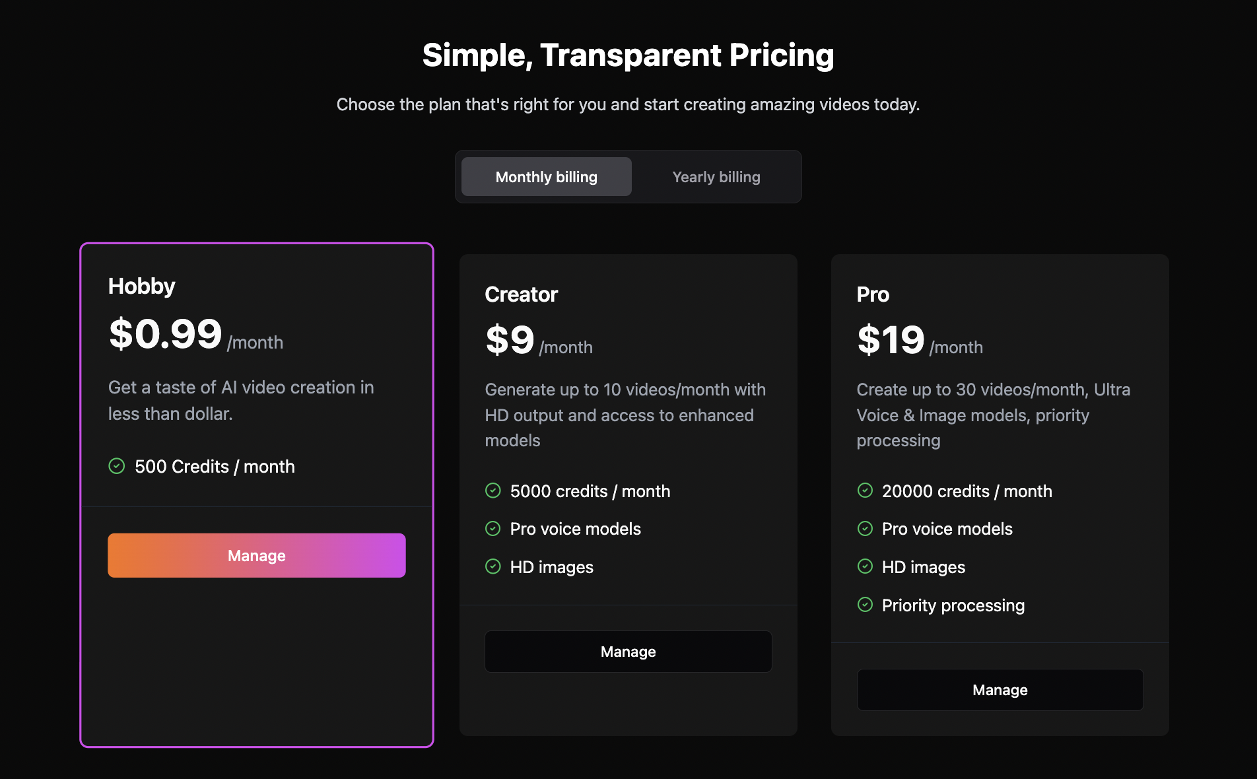Click checkmark icon beside 5000 credits / month
This screenshot has width=1257, height=779.
pos(493,491)
